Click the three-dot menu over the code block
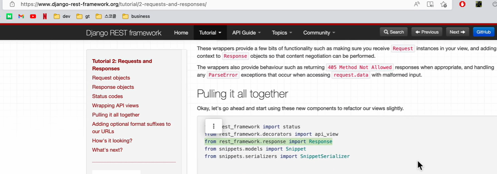The width and height of the screenshot is (497, 174). coord(214,126)
